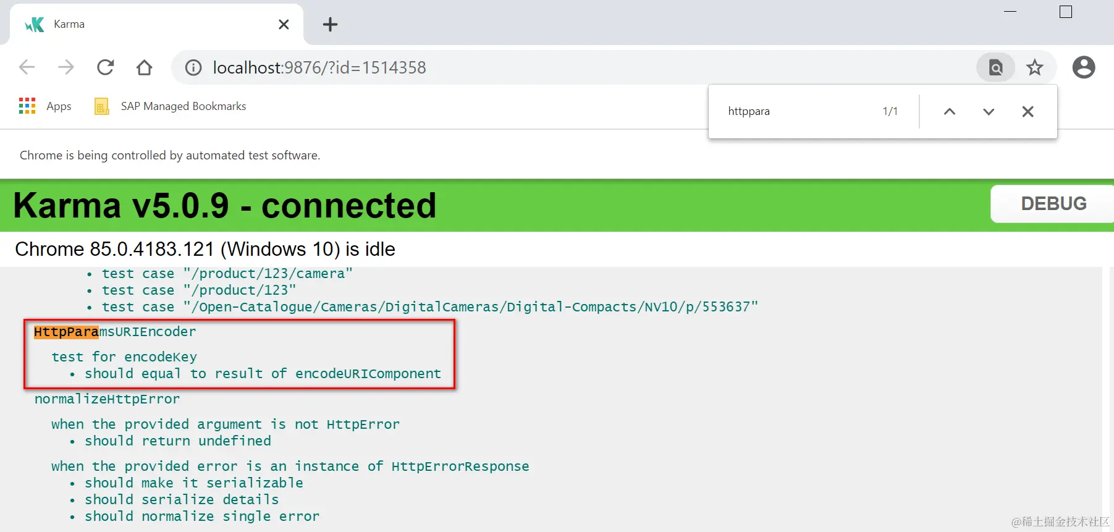Click the automated test software notice
The height and width of the screenshot is (532, 1114).
(x=170, y=155)
